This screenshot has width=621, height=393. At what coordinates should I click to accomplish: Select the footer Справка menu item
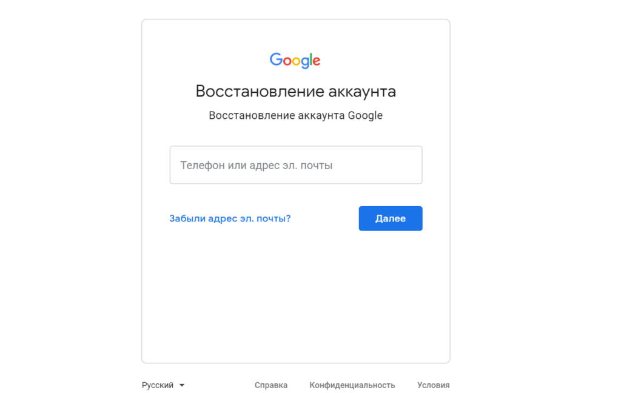pos(271,385)
